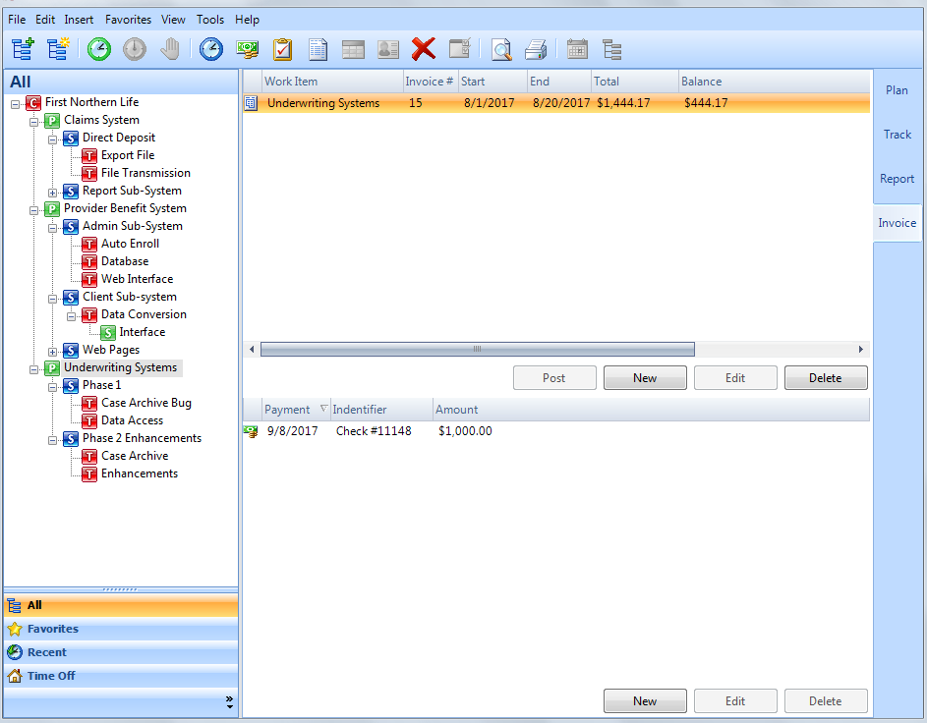Select the All navigation pane button
The width and height of the screenshot is (927, 723).
pyautogui.click(x=121, y=605)
